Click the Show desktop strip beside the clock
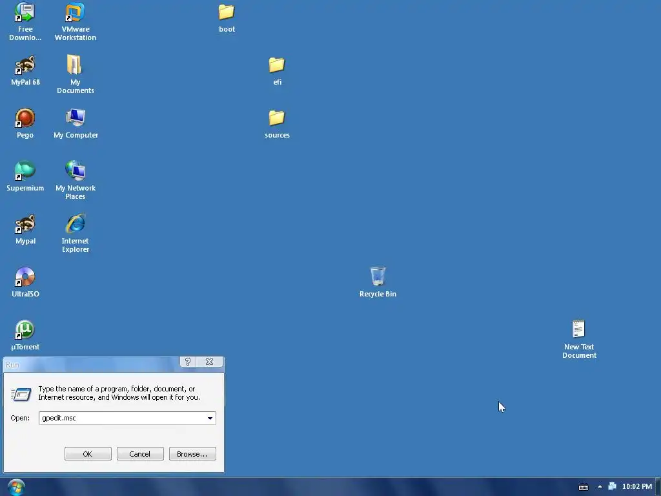Image resolution: width=661 pixels, height=496 pixels. [658, 487]
